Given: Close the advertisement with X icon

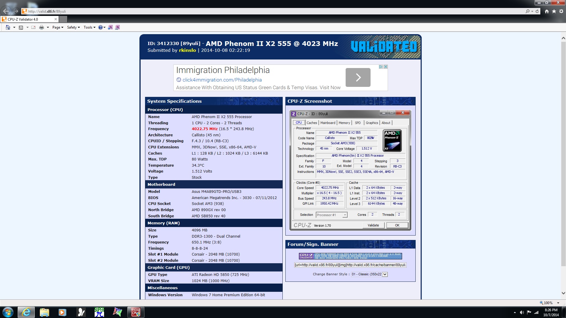Looking at the screenshot, I should pyautogui.click(x=386, y=67).
